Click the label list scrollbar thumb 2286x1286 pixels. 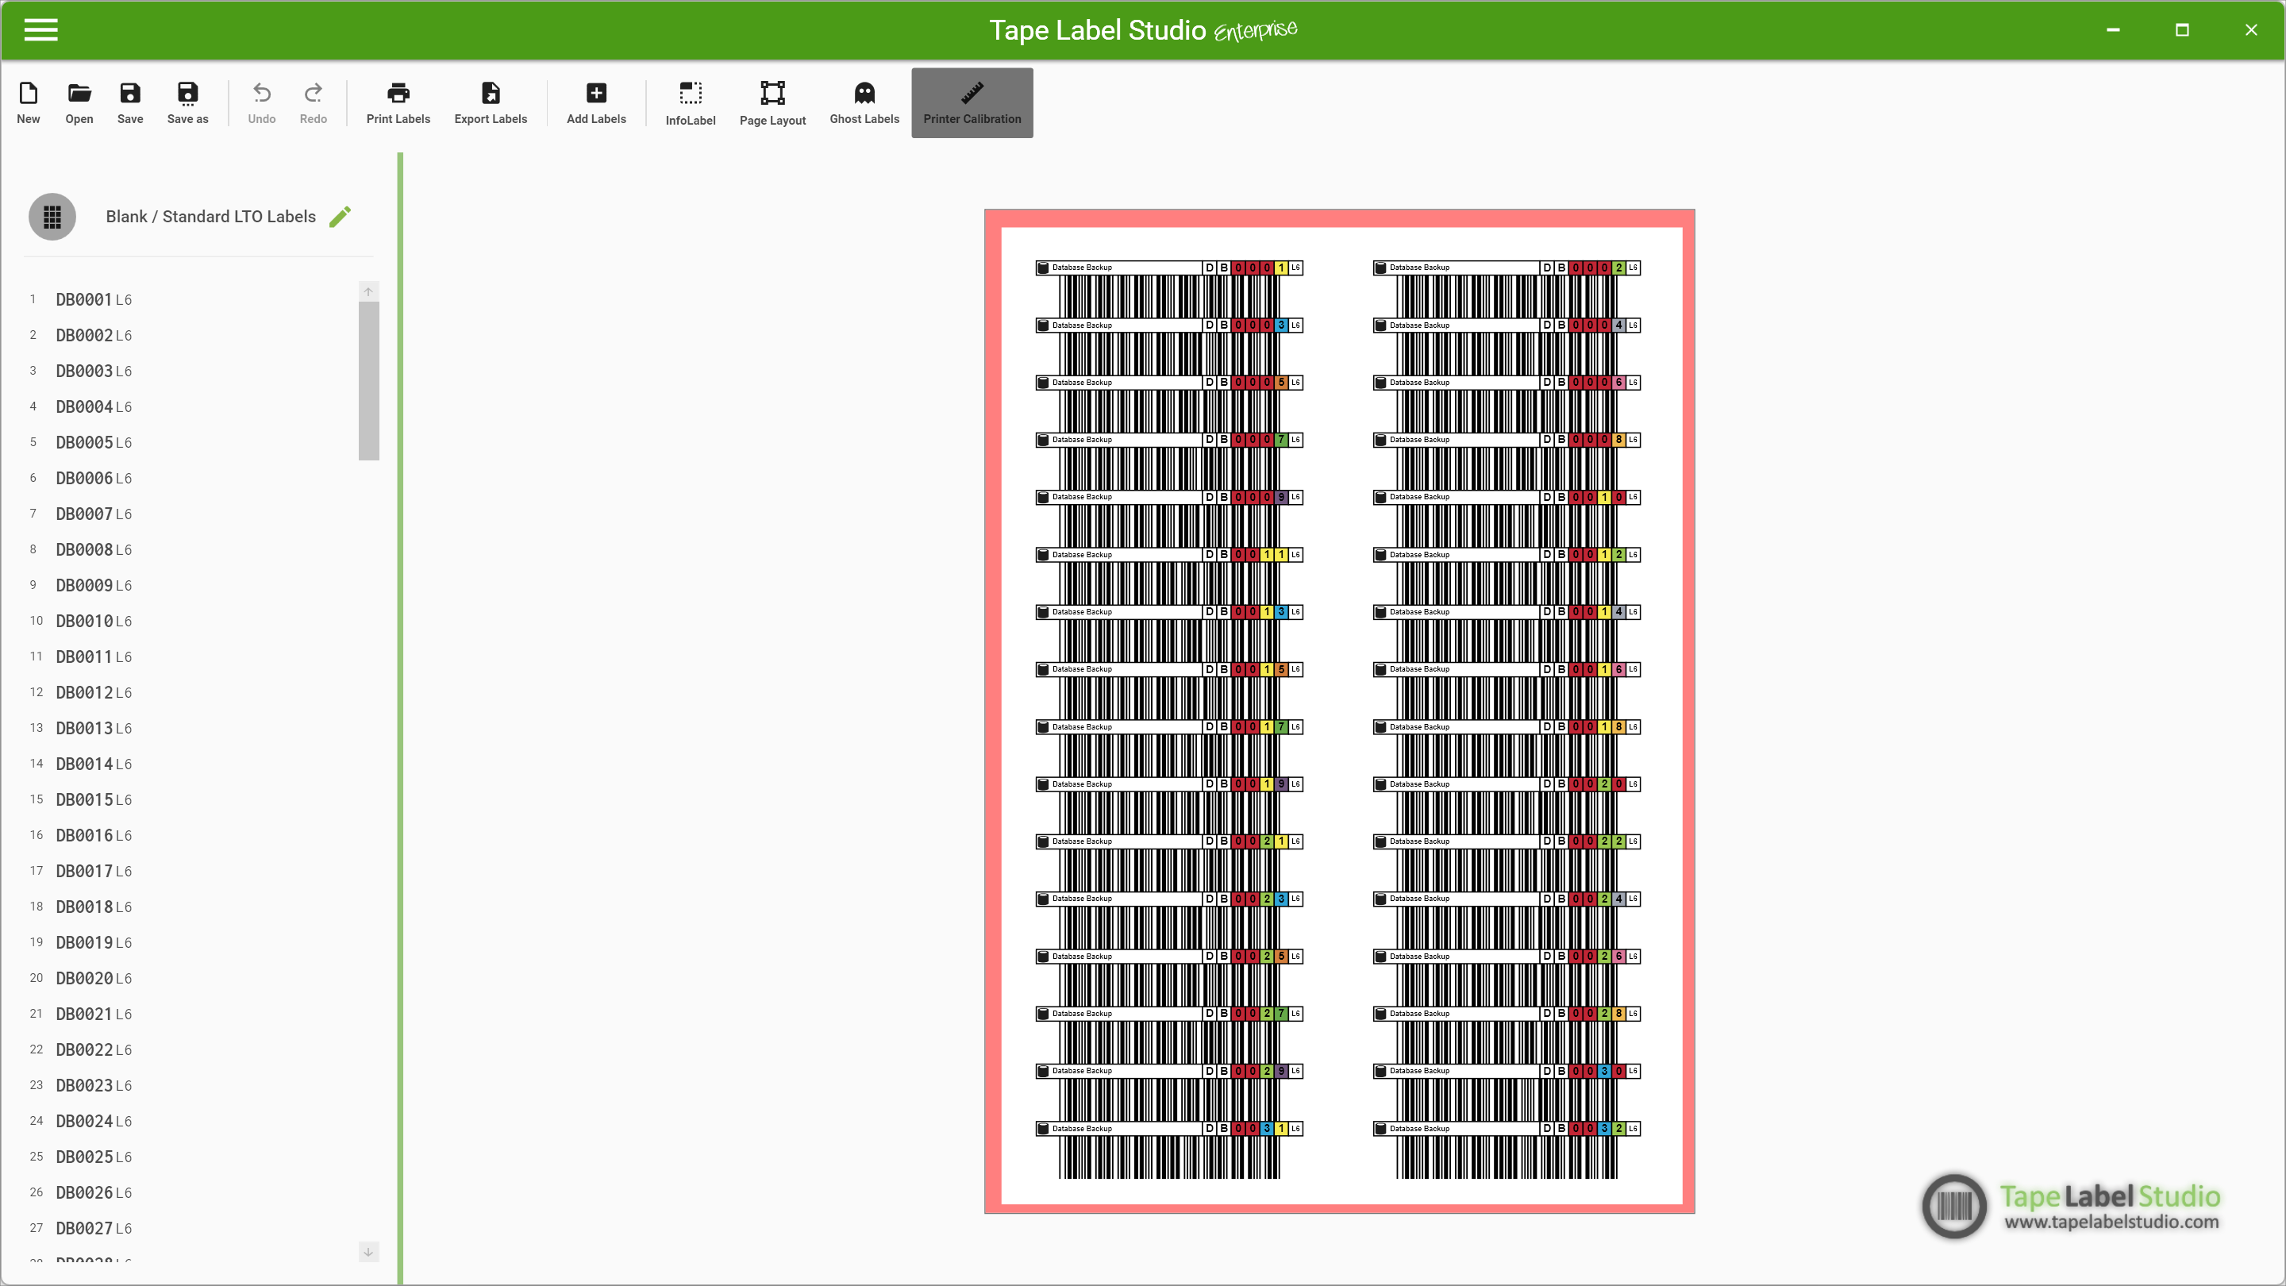(x=368, y=382)
